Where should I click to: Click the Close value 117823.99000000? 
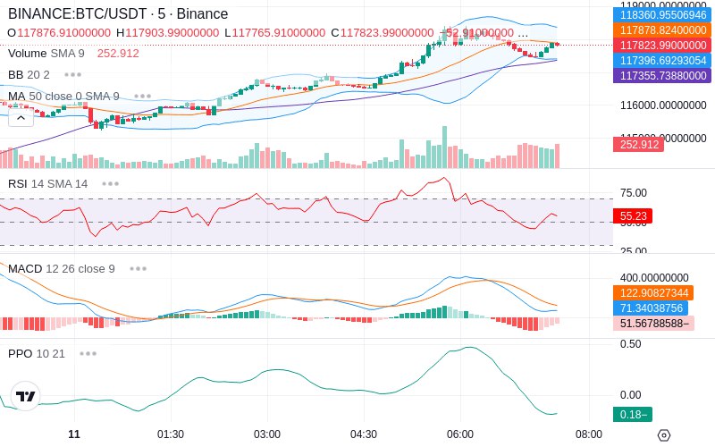click(387, 33)
